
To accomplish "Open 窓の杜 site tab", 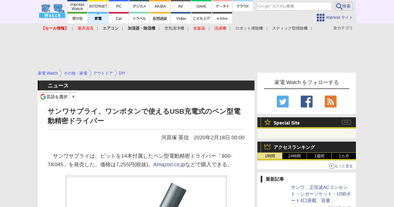I will [x=77, y=18].
